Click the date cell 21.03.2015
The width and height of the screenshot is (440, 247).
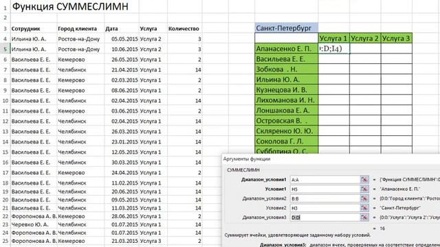coord(122,241)
